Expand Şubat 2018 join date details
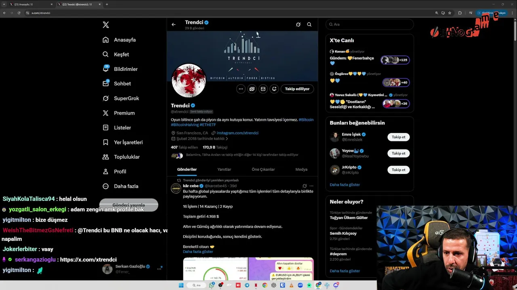Image resolution: width=517 pixels, height=290 pixels. click(x=200, y=139)
